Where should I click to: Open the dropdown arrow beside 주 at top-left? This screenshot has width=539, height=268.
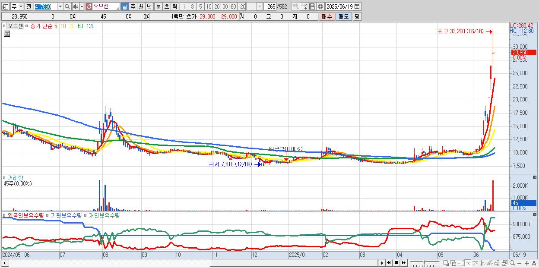click(21, 6)
